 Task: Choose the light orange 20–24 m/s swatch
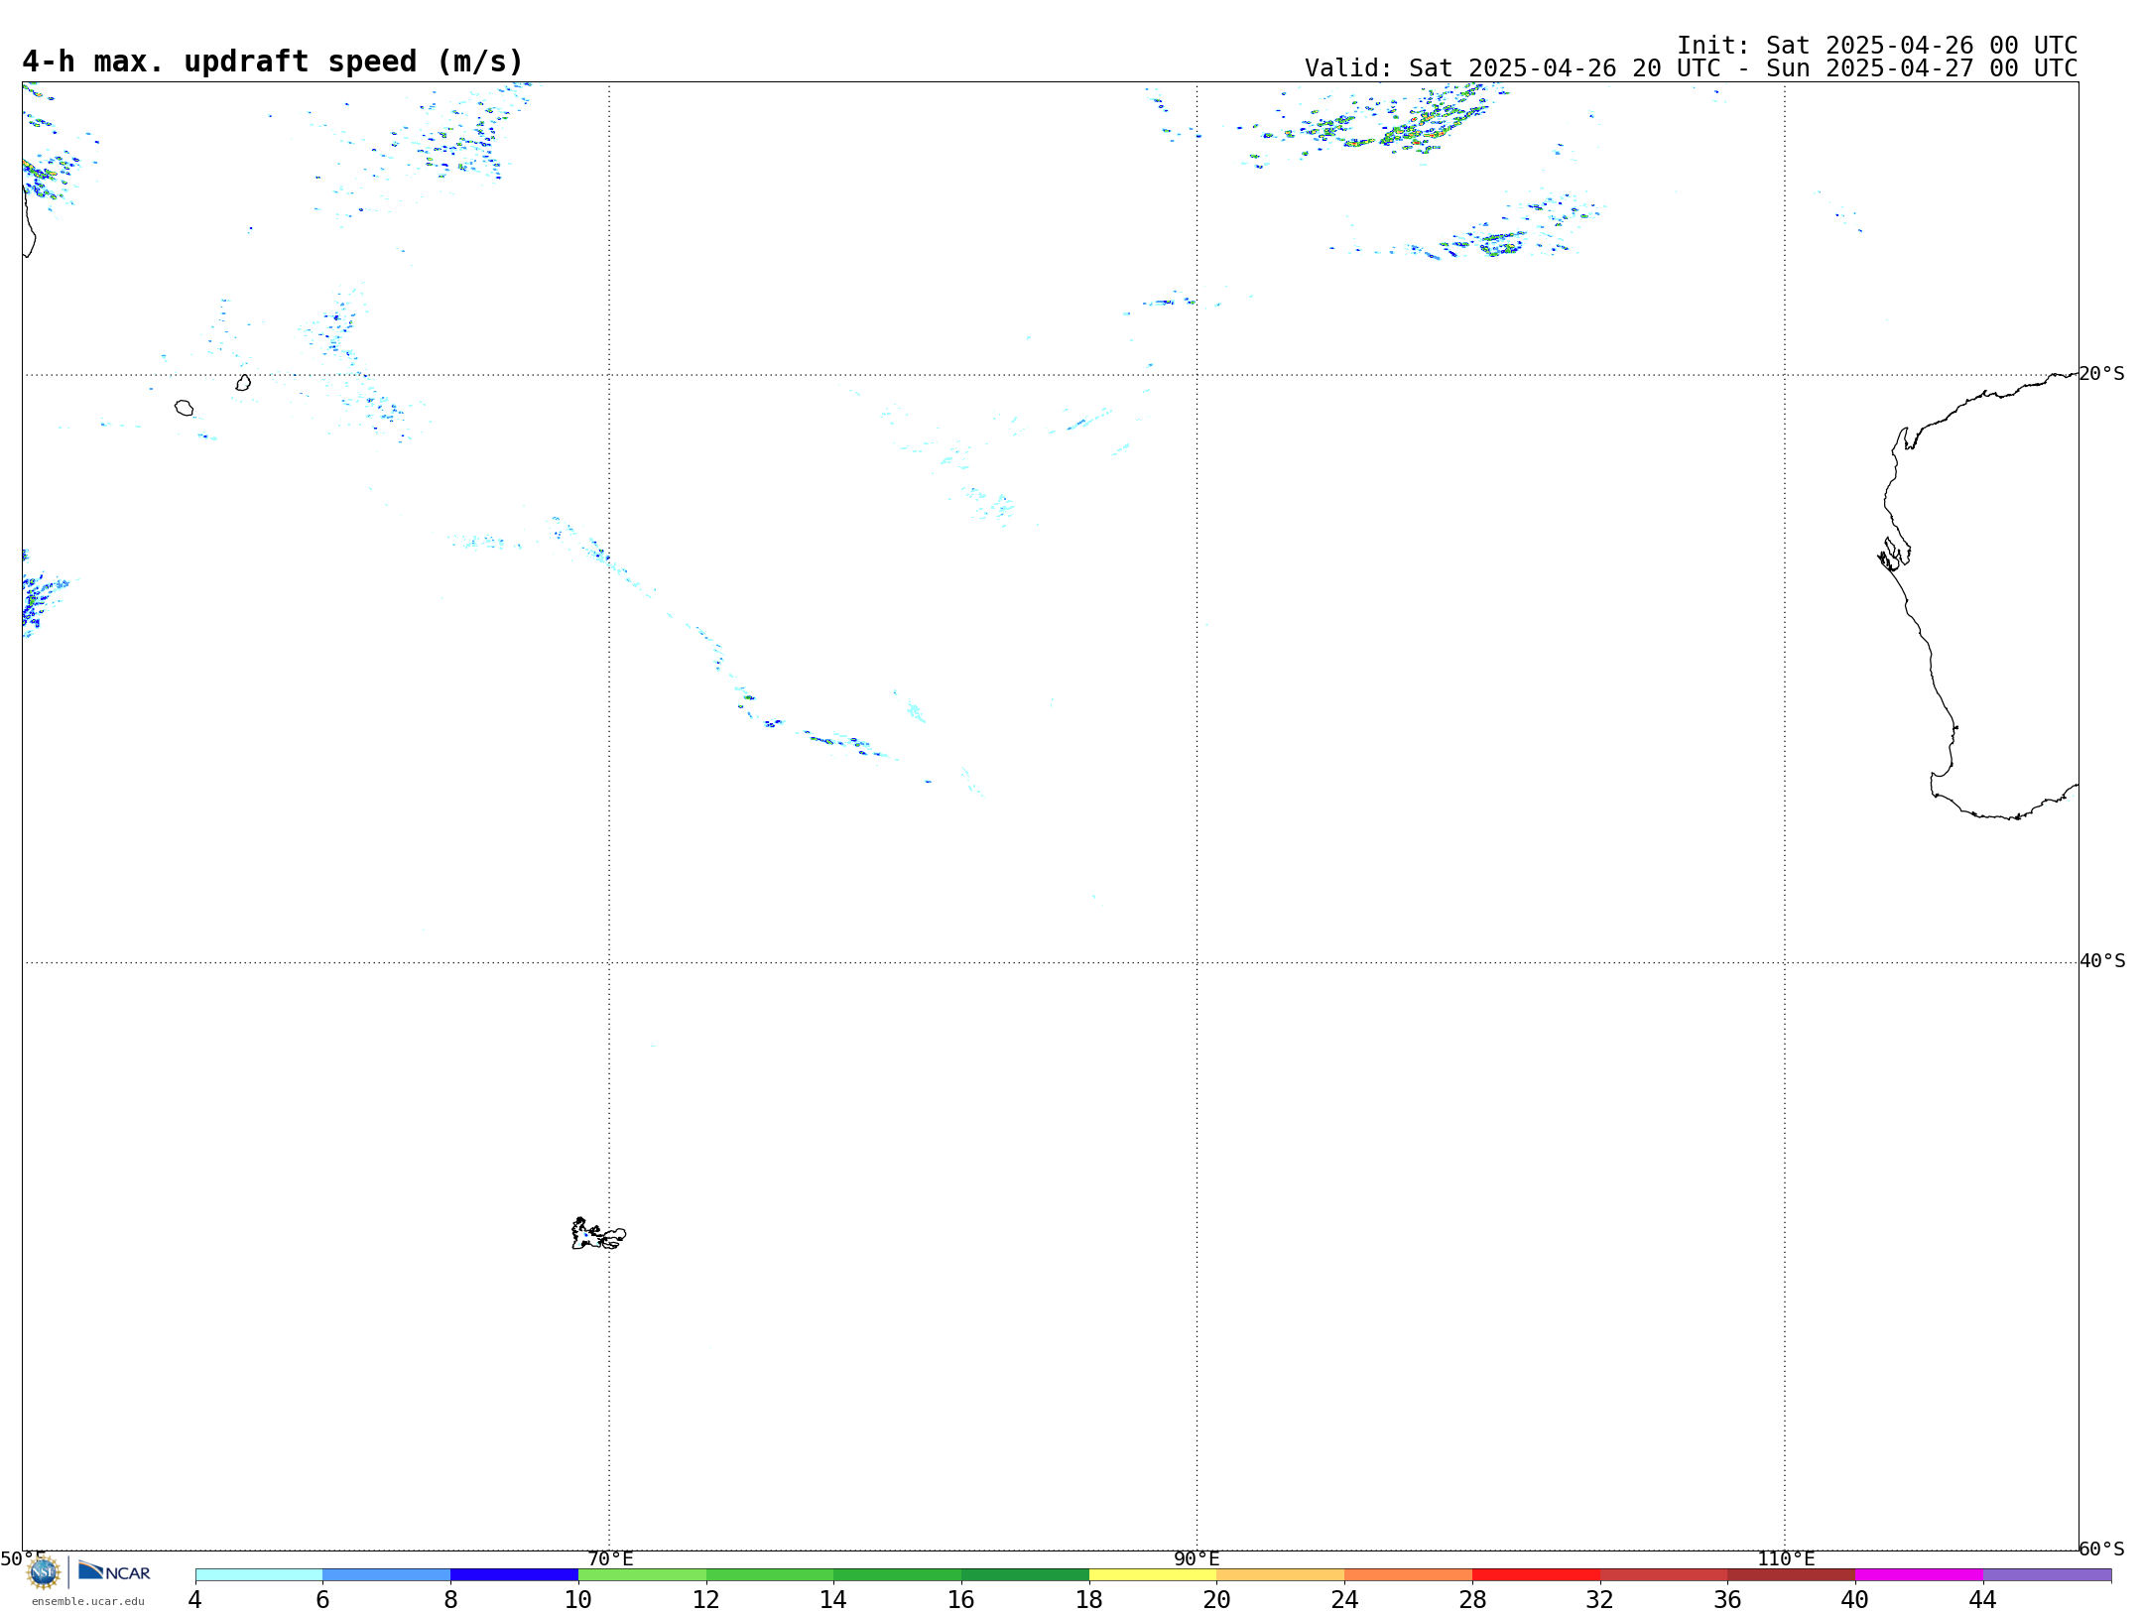[1281, 1575]
